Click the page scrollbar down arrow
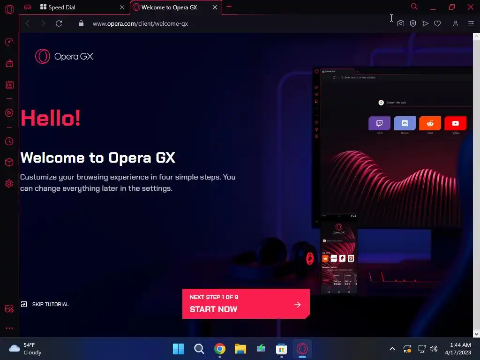 476,334
